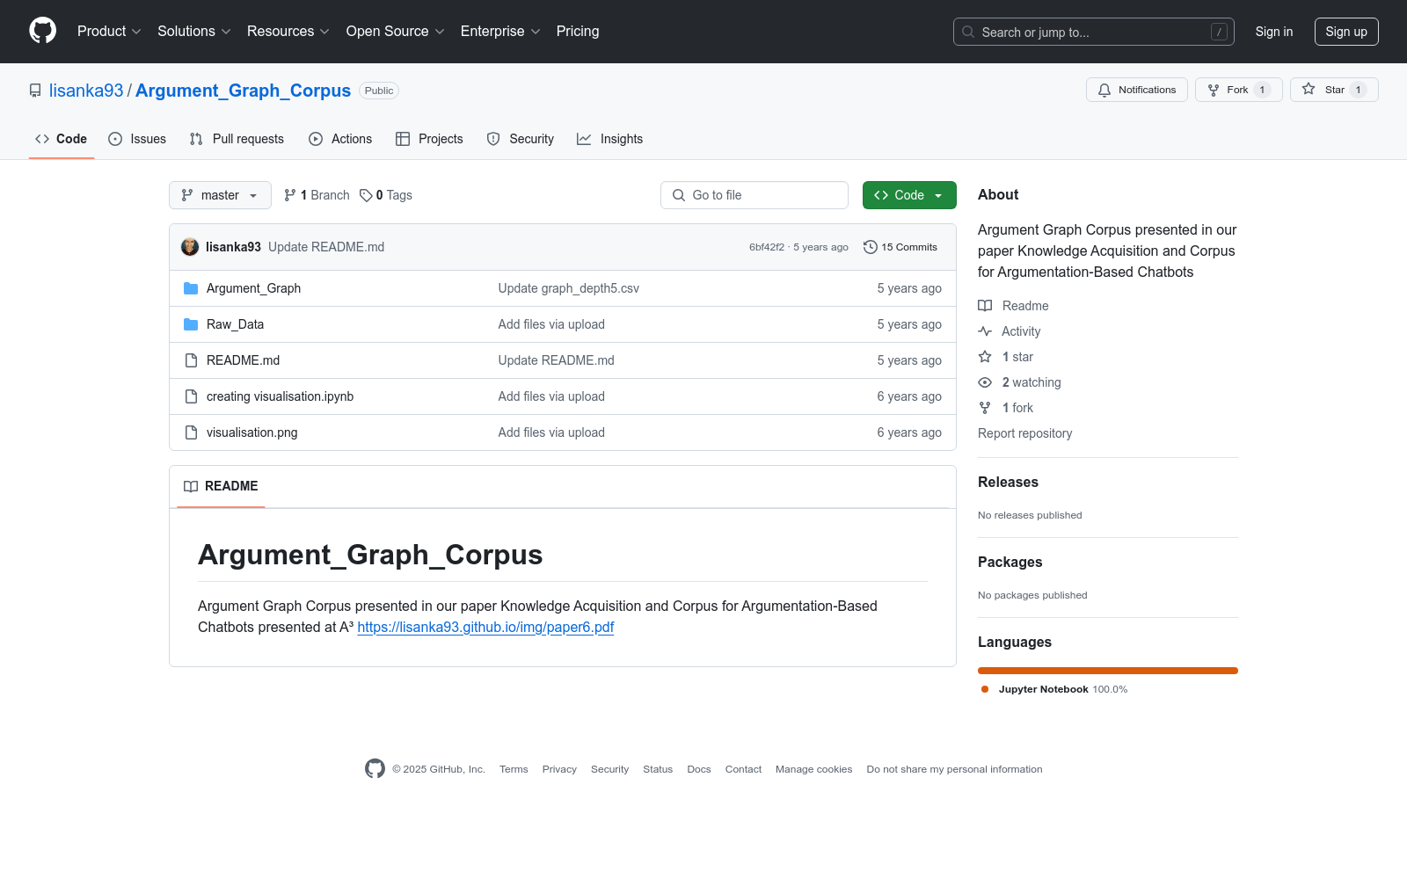Click the tag icon beside Tags
Viewport: 1407px width, 879px height.
point(366,195)
